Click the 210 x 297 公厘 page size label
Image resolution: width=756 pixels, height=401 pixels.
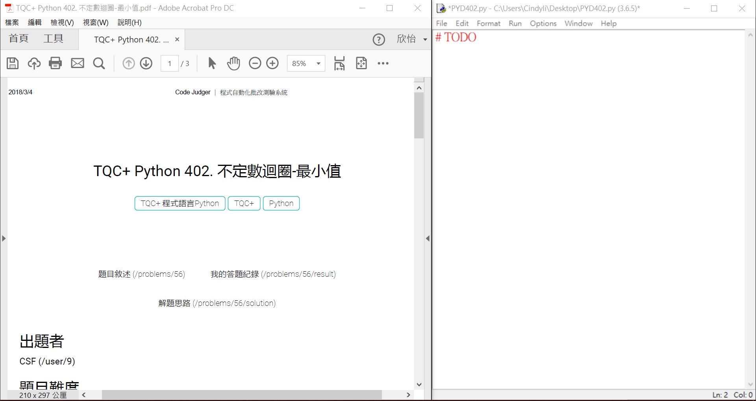pyautogui.click(x=43, y=395)
